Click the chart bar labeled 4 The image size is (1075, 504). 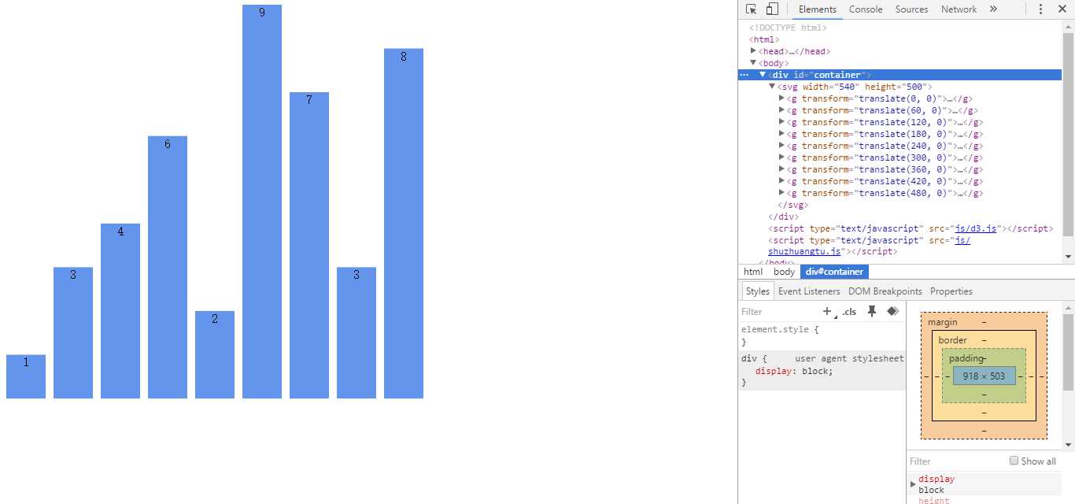(x=120, y=311)
